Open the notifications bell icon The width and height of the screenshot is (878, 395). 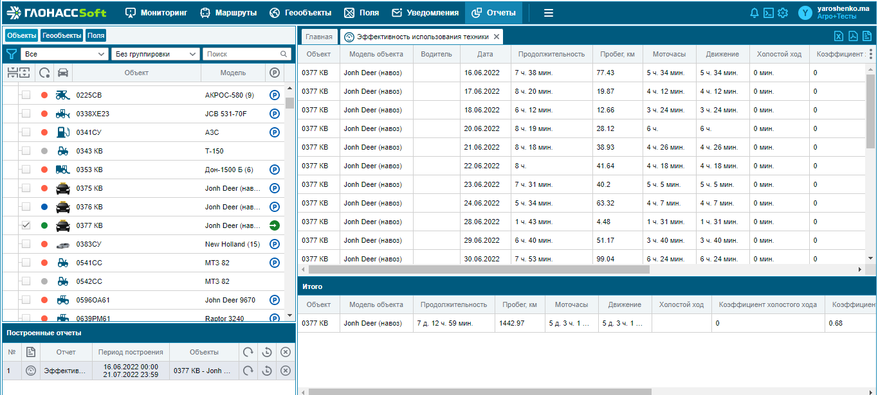[x=755, y=13]
